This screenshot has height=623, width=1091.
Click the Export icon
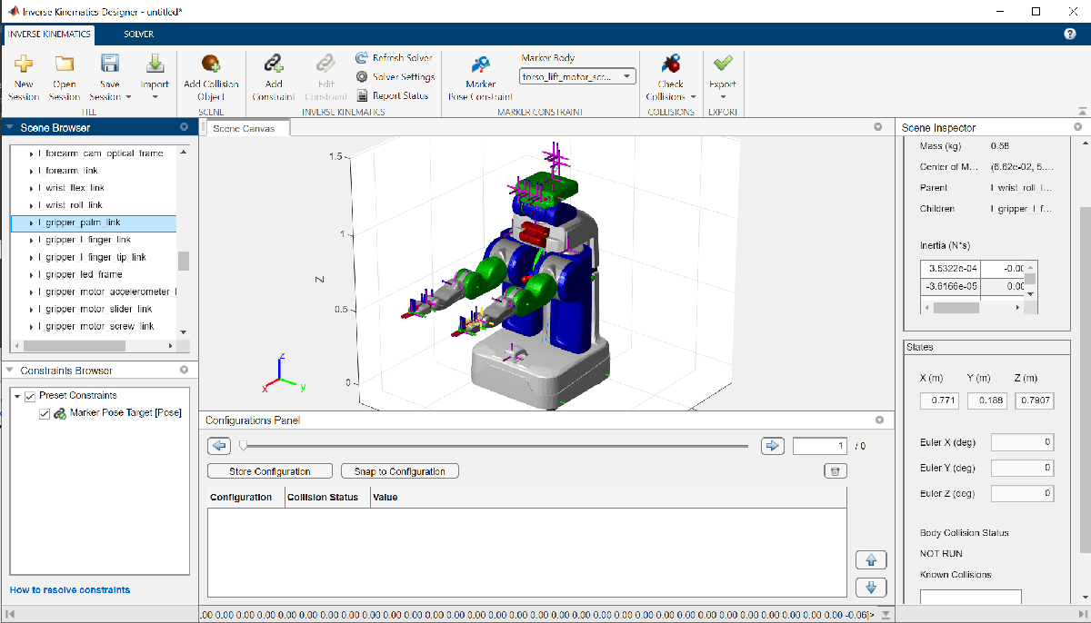pos(722,77)
